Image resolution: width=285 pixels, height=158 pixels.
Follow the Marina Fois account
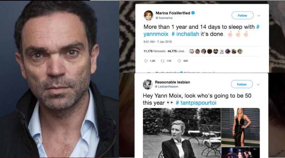point(242,15)
